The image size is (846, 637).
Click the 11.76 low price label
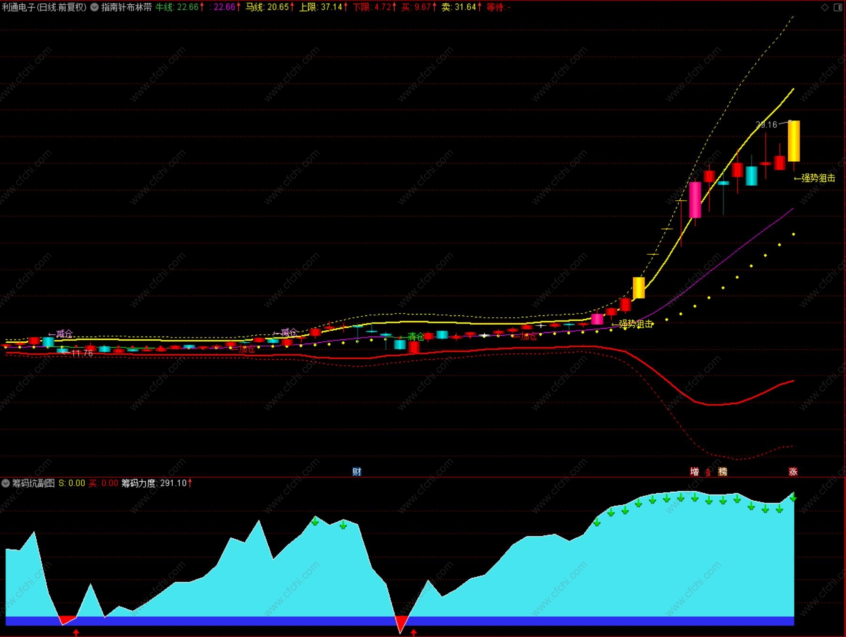[x=82, y=353]
